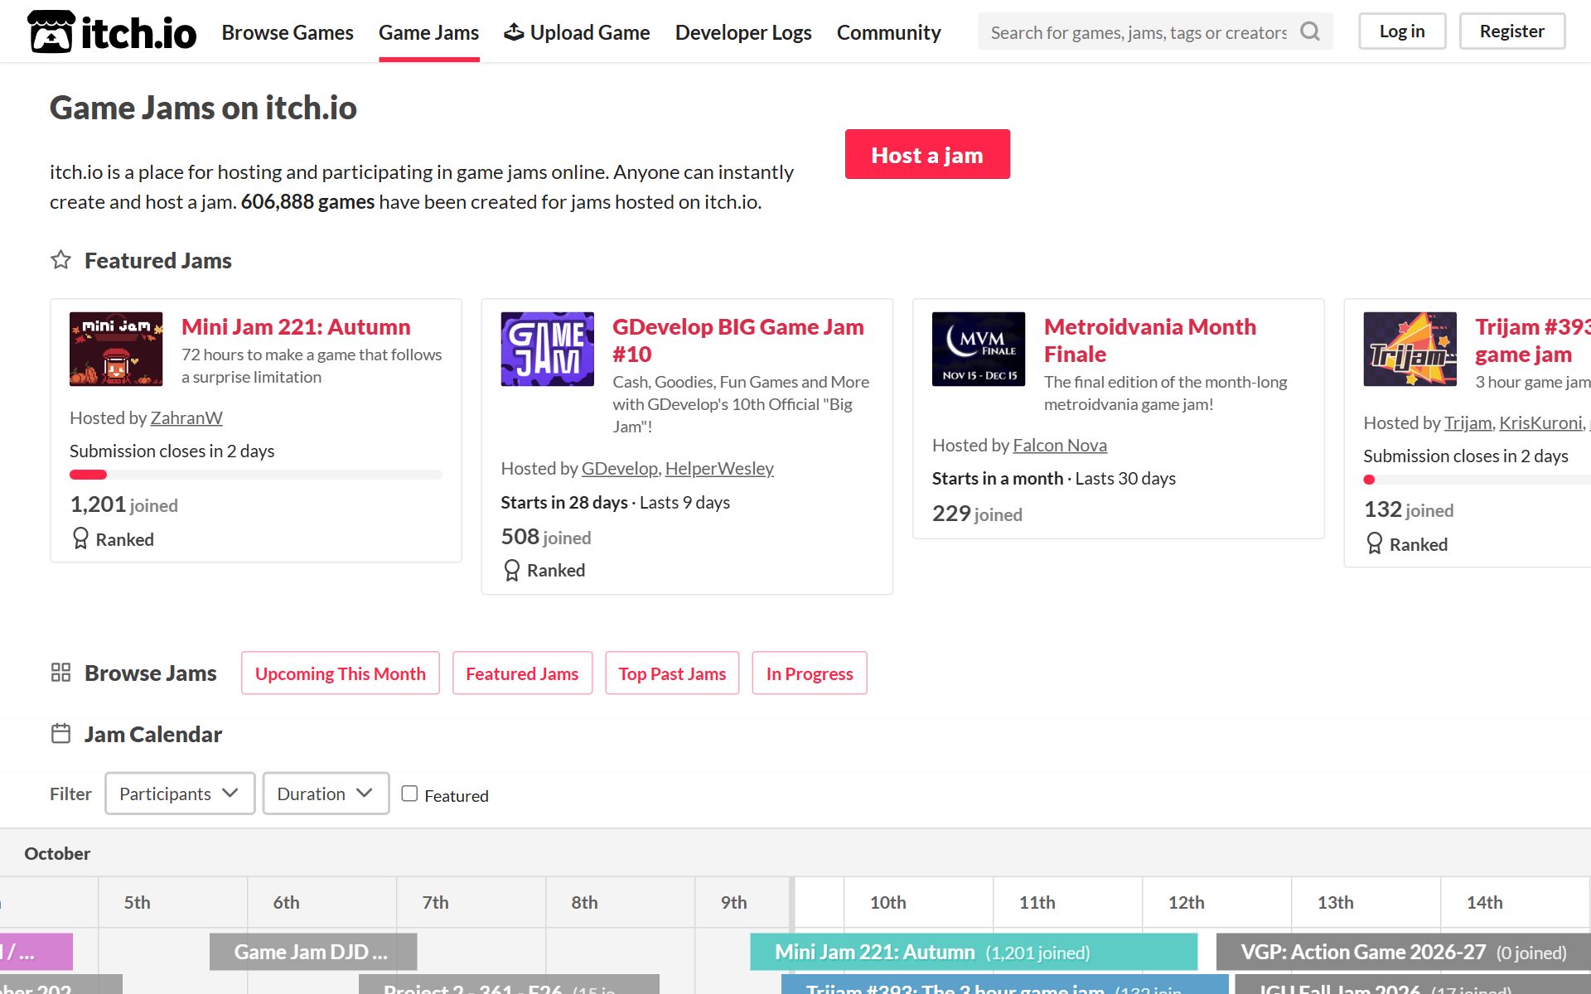
Task: Click the Browse Jams grid icon
Action: [x=60, y=673]
